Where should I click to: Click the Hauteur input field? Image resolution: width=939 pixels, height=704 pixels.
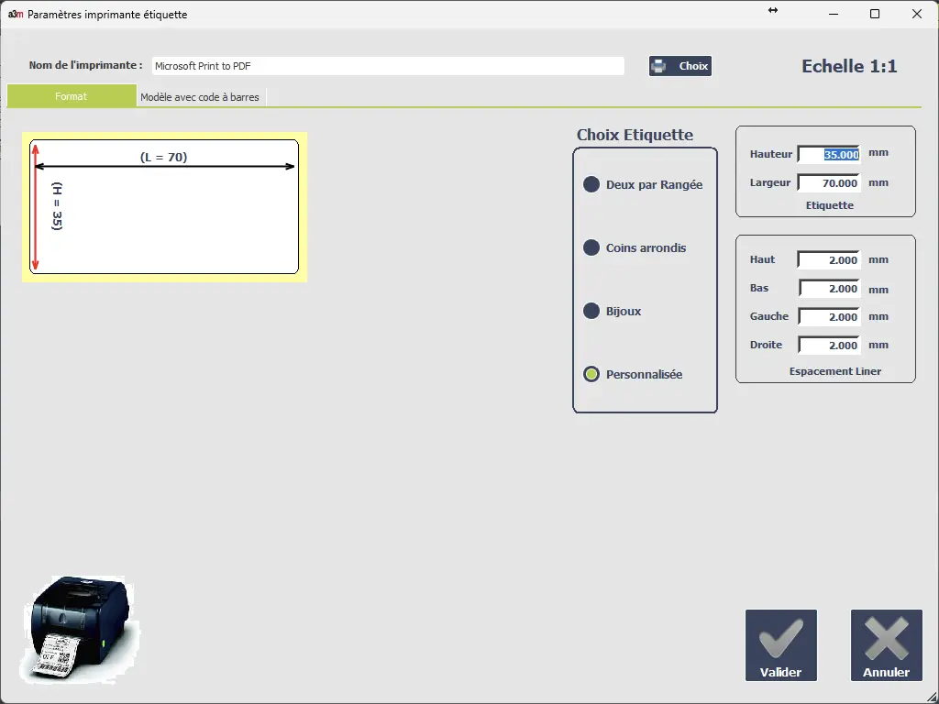click(829, 154)
